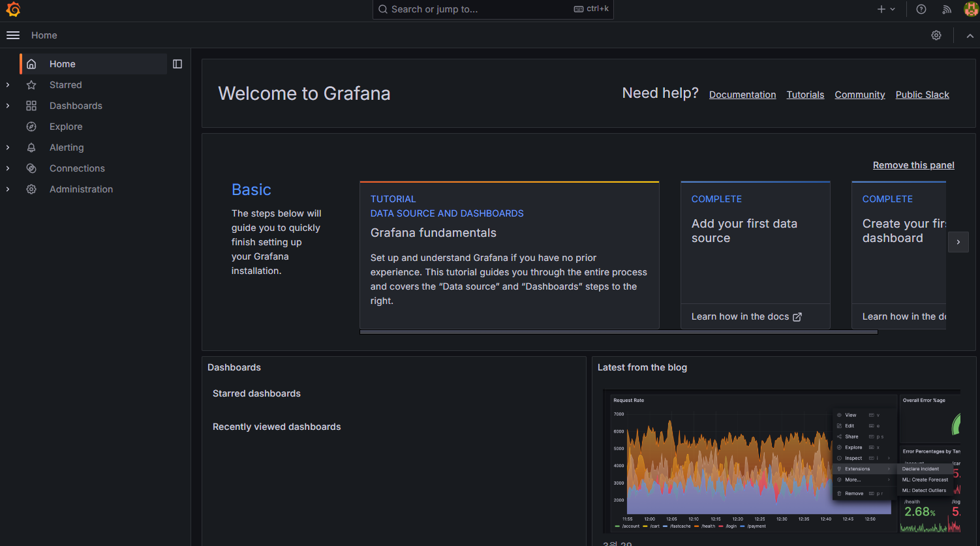Click the Dashboards panel title

(x=234, y=367)
